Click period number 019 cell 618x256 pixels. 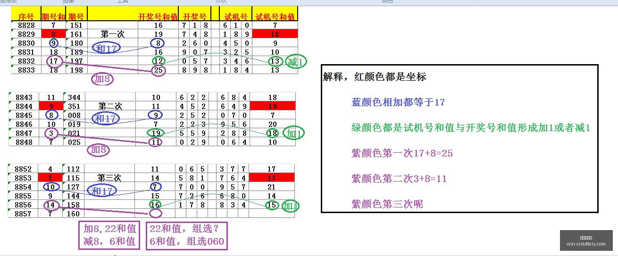pyautogui.click(x=74, y=124)
